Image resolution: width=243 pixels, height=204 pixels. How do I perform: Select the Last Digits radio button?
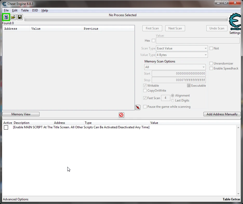point(173,100)
